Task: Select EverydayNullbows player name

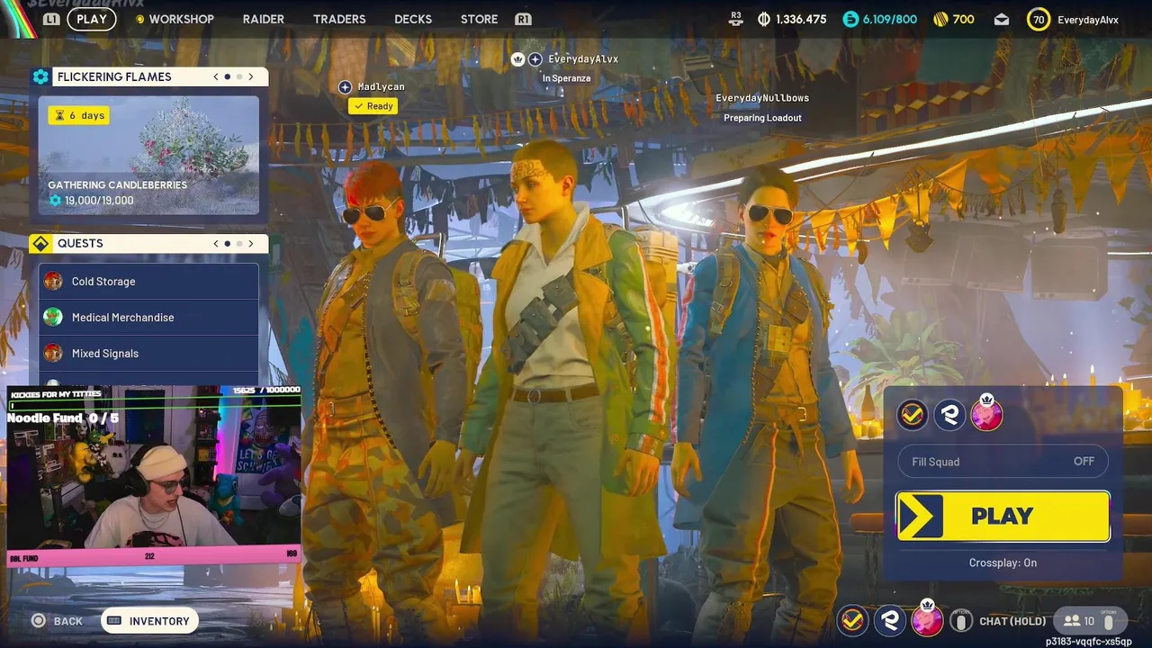Action: 762,97
